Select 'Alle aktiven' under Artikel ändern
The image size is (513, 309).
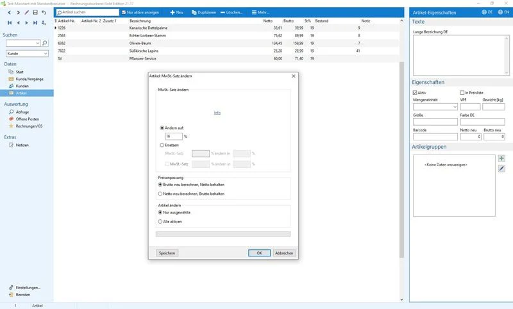[160, 221]
